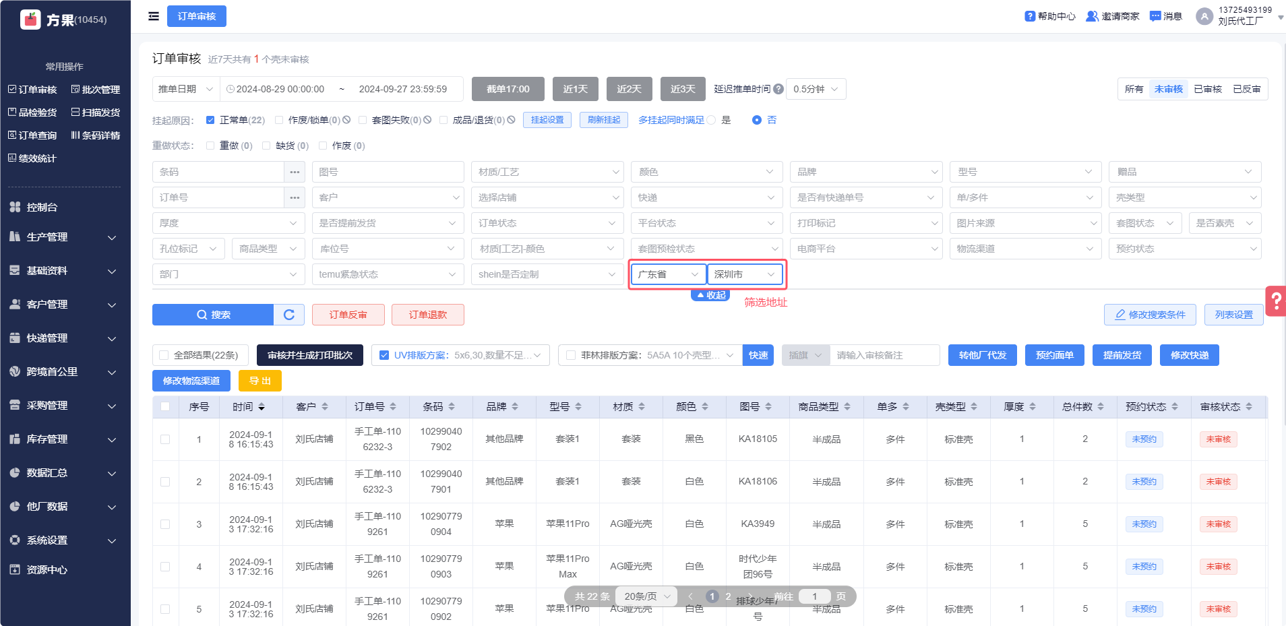Switch to the 已反审 filter tab
Image resolution: width=1286 pixels, height=626 pixels.
(x=1246, y=89)
